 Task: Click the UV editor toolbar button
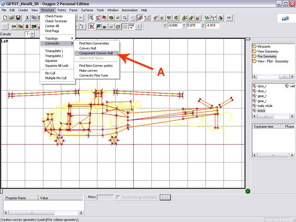229,18
